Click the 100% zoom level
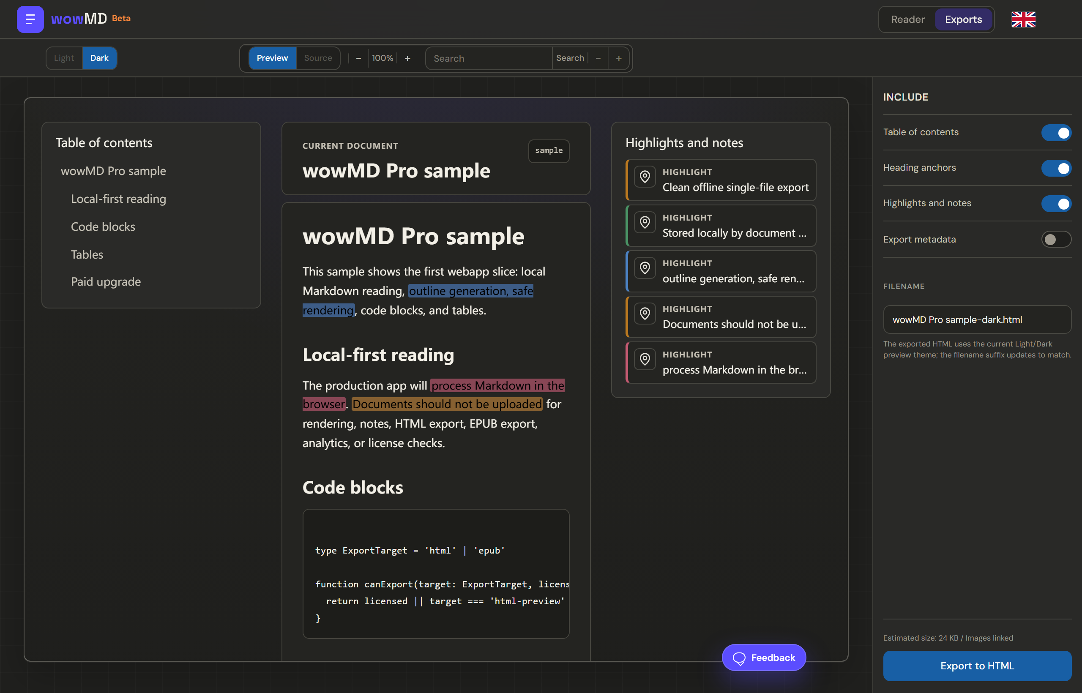Viewport: 1082px width, 693px height. coord(382,58)
